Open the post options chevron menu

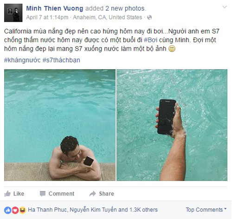(225, 7)
